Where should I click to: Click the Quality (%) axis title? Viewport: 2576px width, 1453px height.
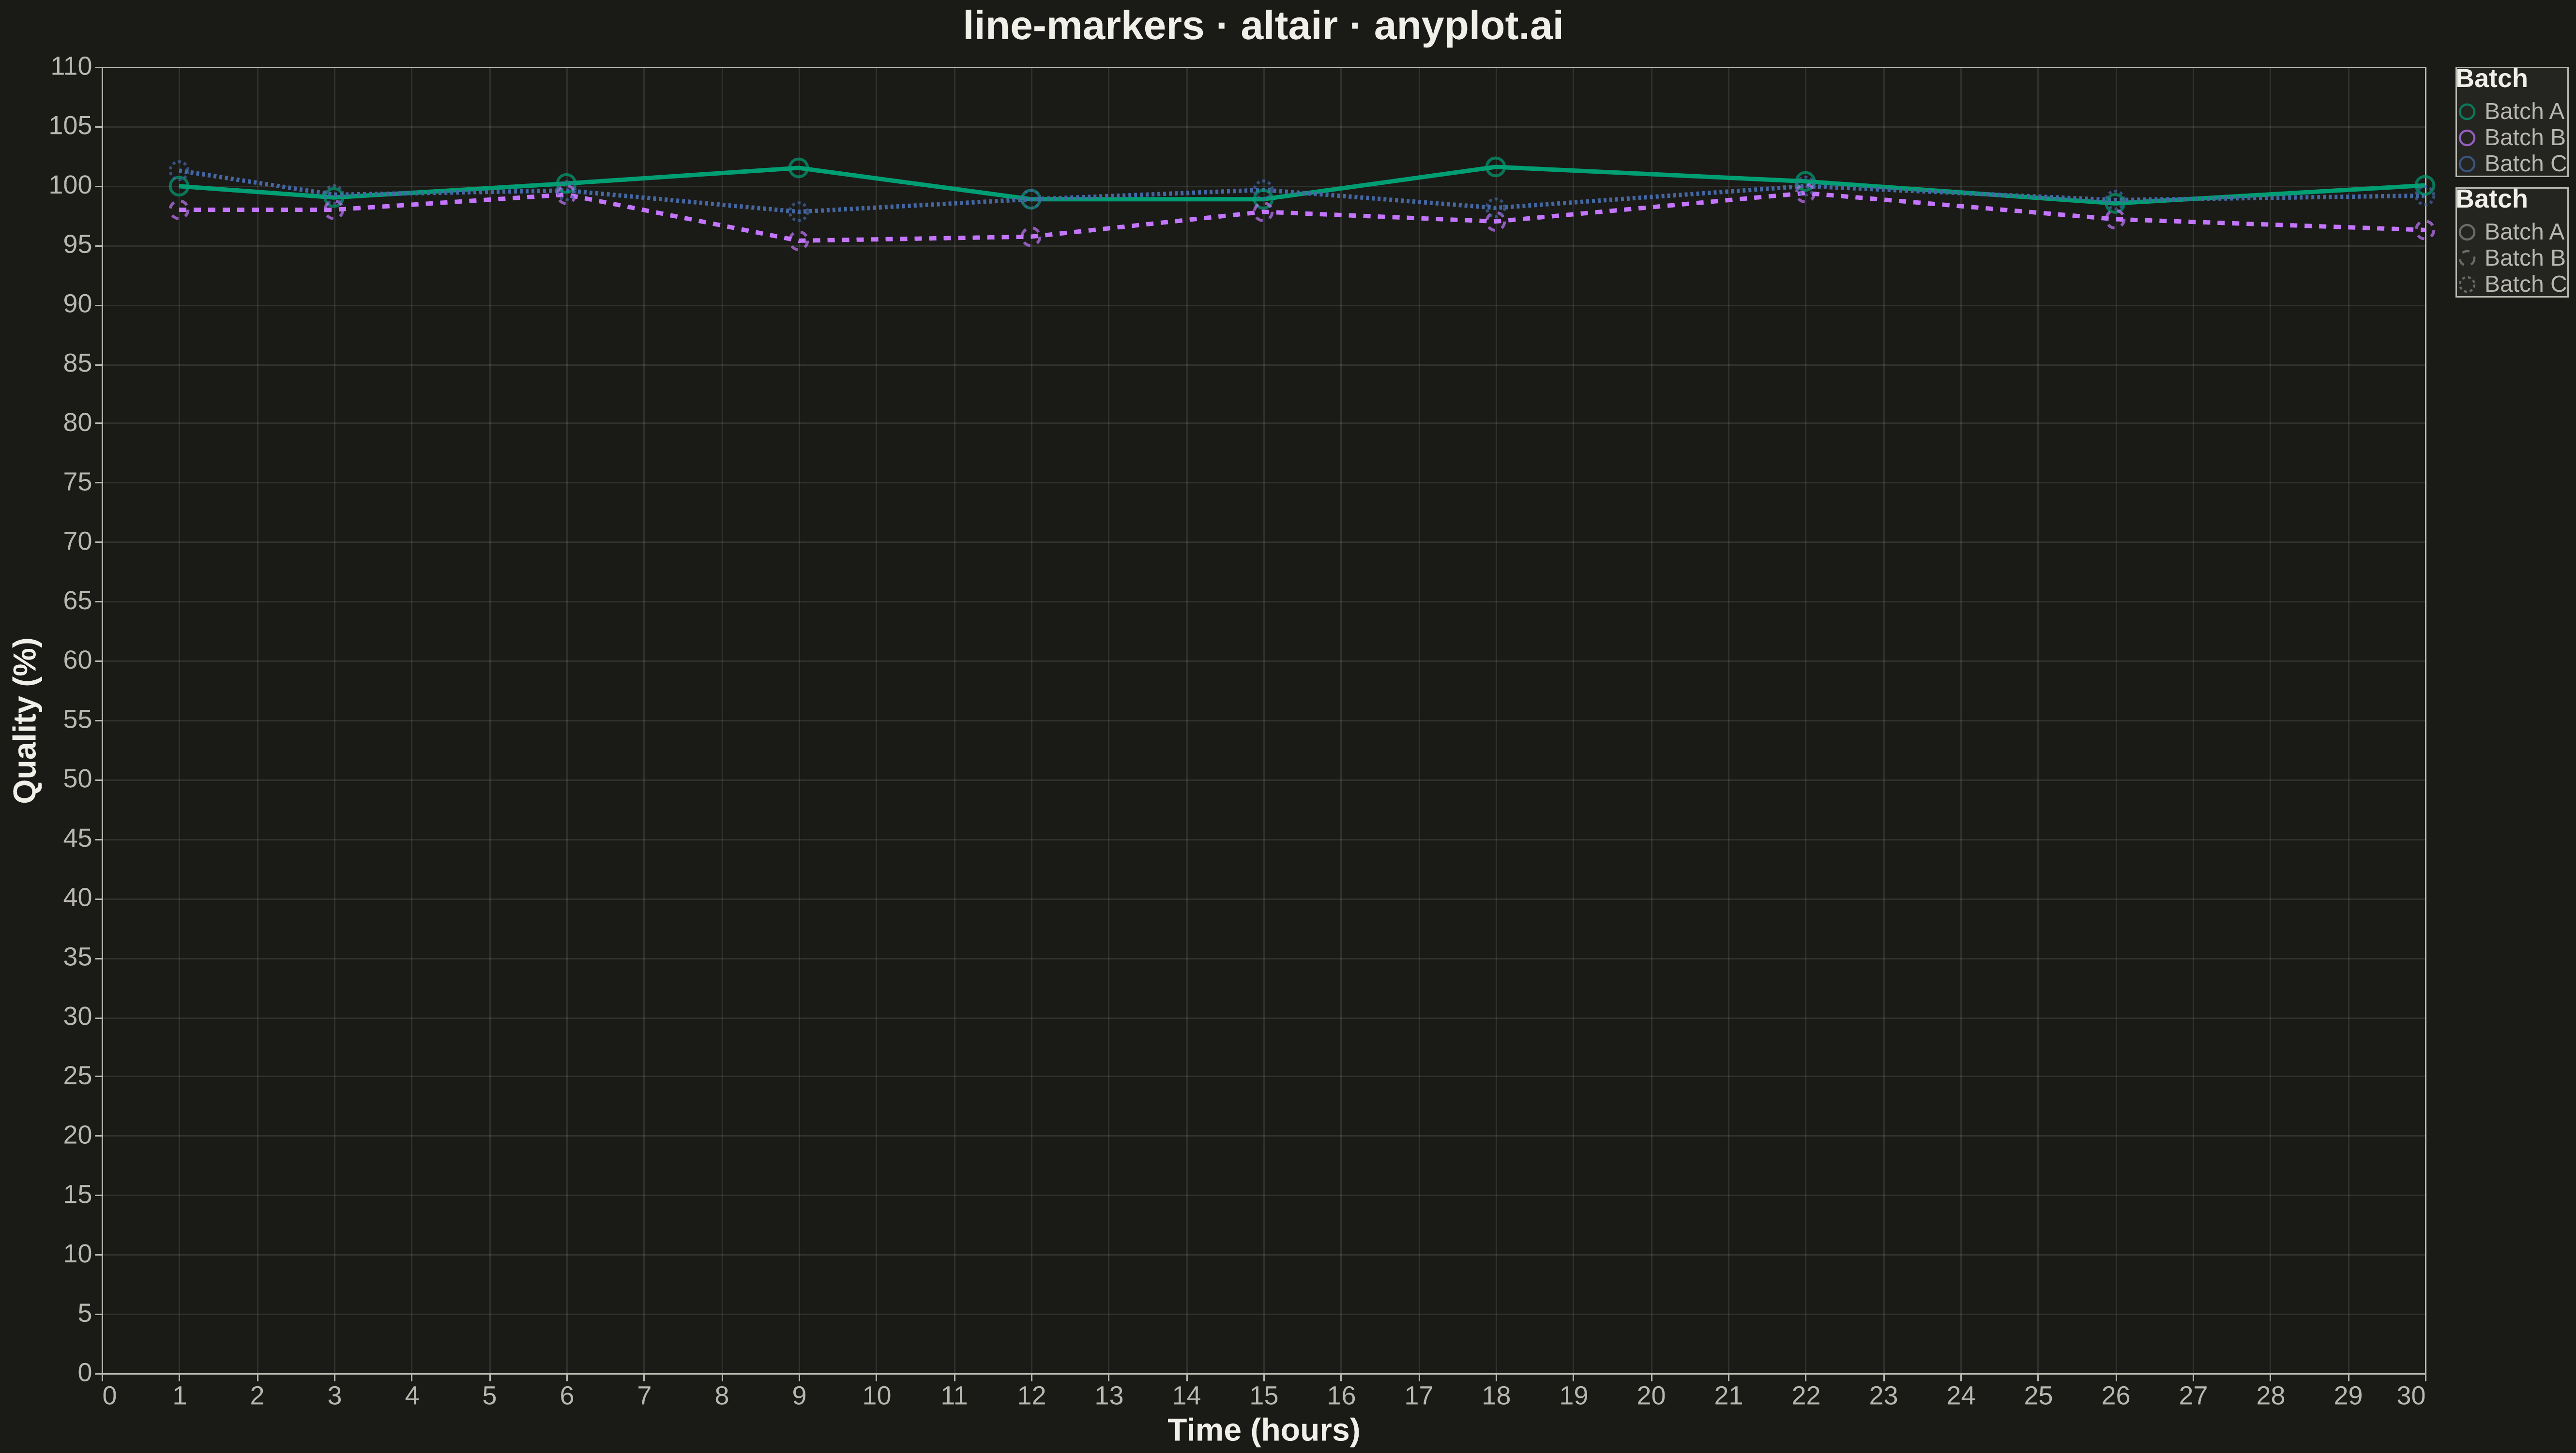27,719
